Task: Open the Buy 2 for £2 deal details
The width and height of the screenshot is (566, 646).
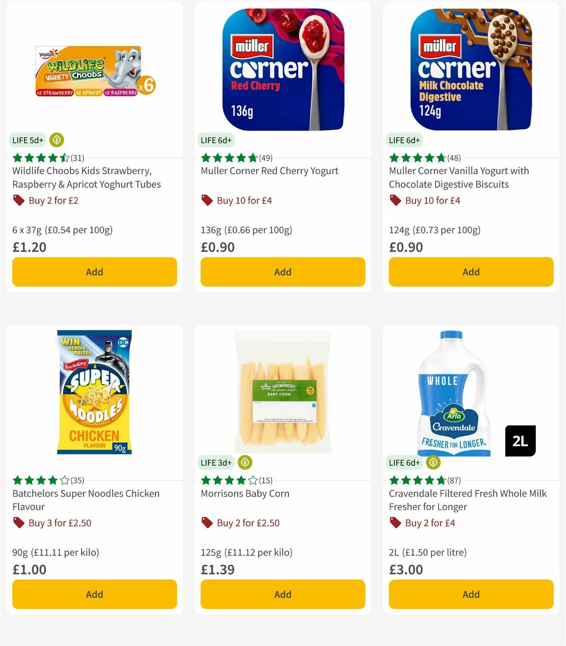Action: pos(53,200)
